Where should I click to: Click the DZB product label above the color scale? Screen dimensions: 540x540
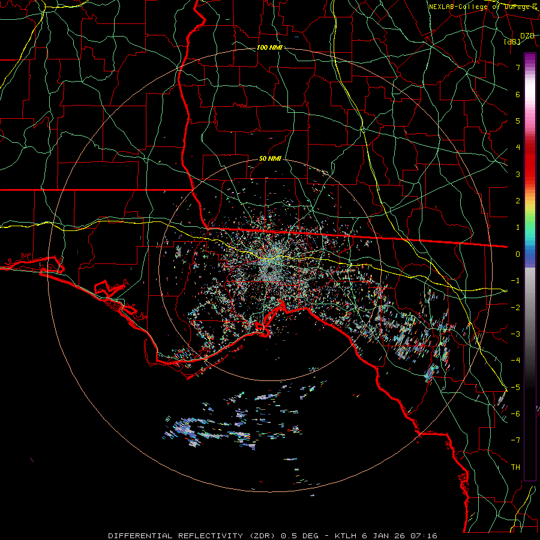(527, 36)
